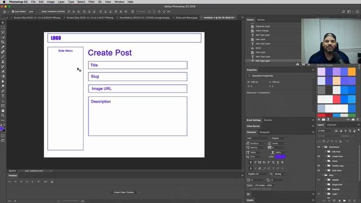
Task: Pick the orange swatch in Color Themes
Action: point(352,72)
